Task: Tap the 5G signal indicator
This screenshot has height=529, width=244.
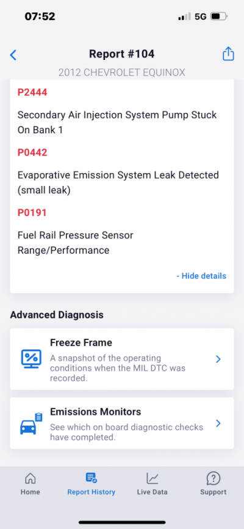Action: click(x=201, y=16)
